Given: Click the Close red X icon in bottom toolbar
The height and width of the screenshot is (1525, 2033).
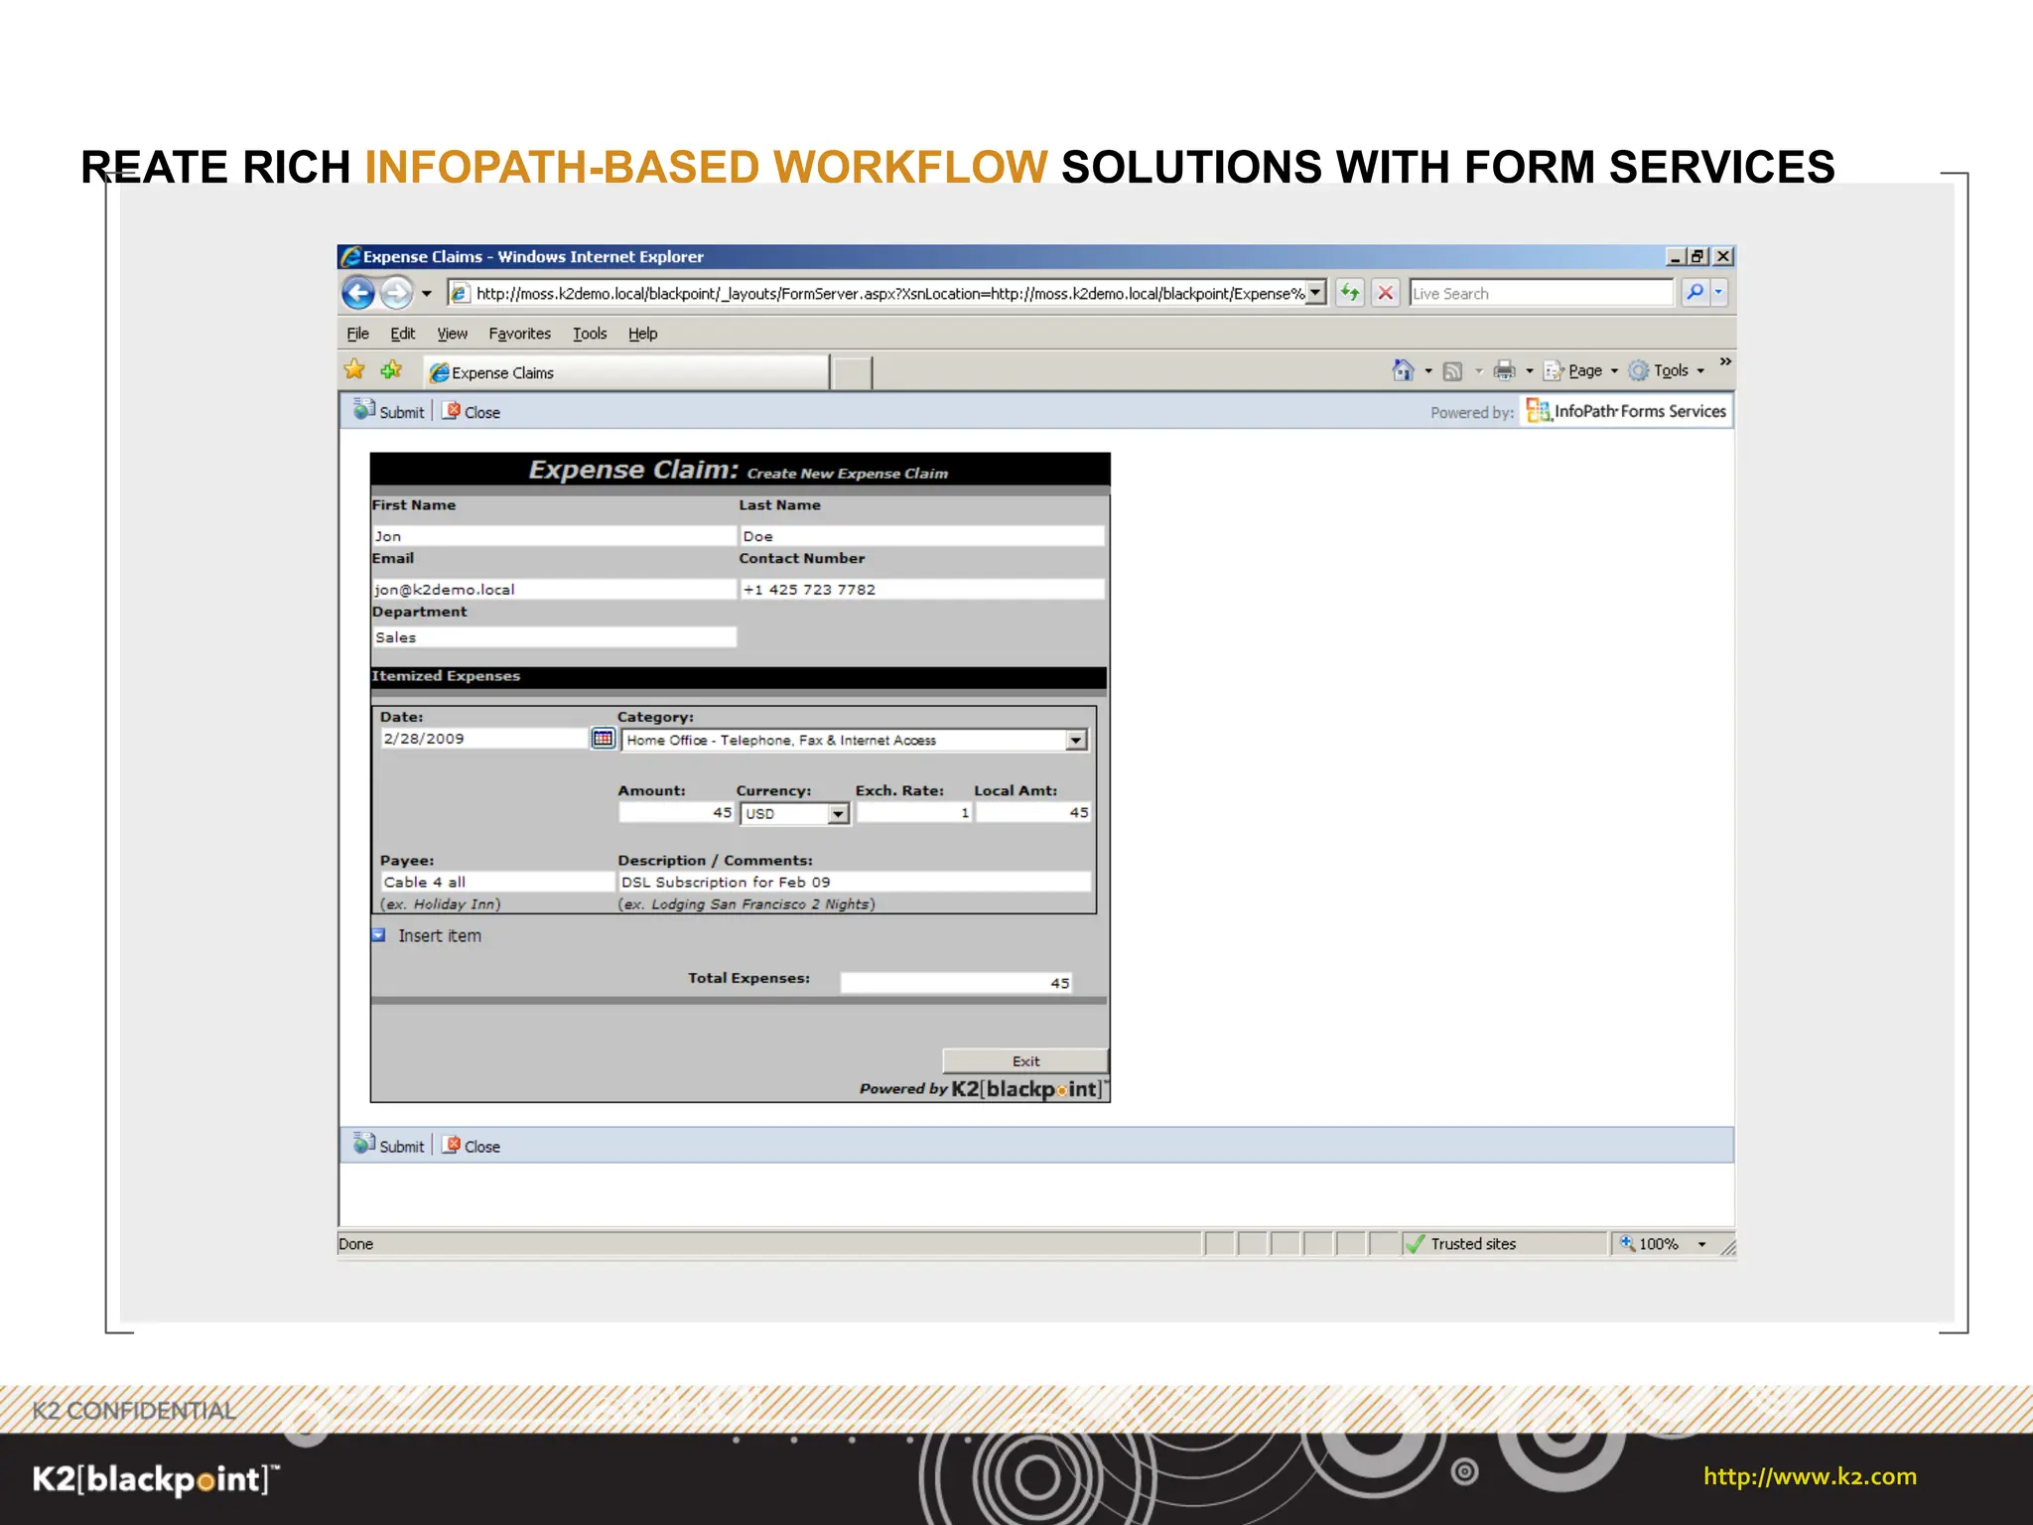Looking at the screenshot, I should (452, 1144).
